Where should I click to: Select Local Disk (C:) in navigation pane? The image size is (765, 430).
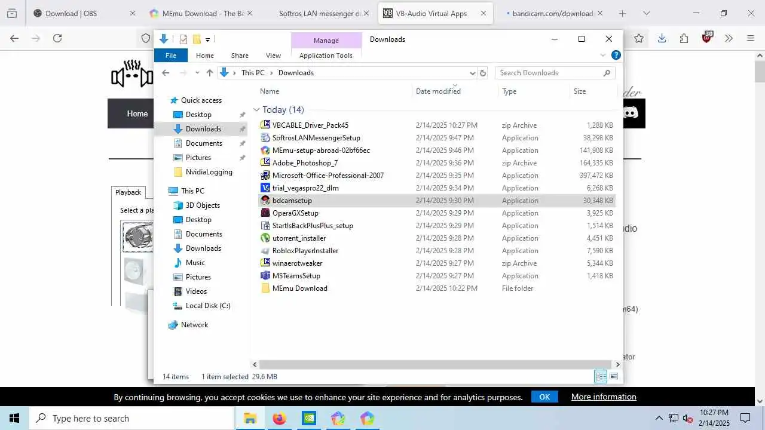click(x=207, y=306)
